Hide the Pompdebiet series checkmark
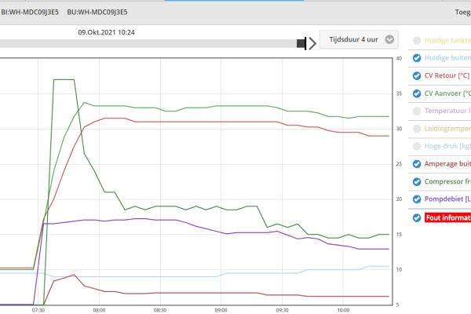 coord(416,199)
